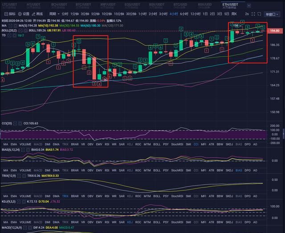Image resolution: width=285 pixels, height=233 pixels.
Task: Click the UB:197.91 Bollinger value
Action: click(x=54, y=31)
